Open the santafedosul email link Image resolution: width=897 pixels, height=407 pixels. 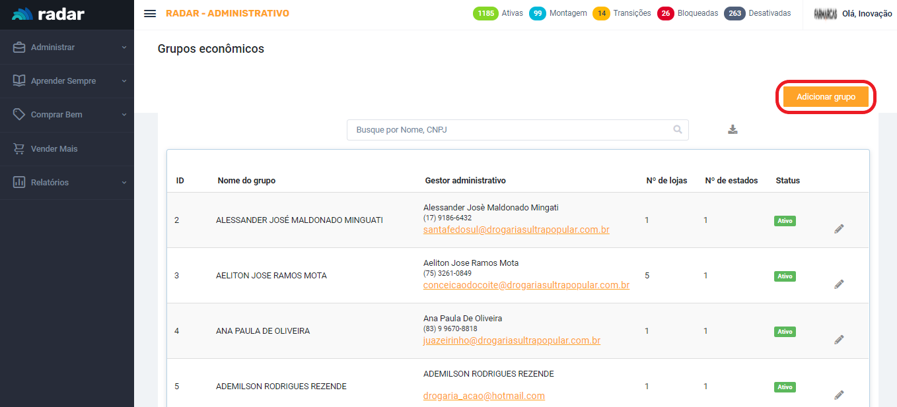[x=516, y=230]
